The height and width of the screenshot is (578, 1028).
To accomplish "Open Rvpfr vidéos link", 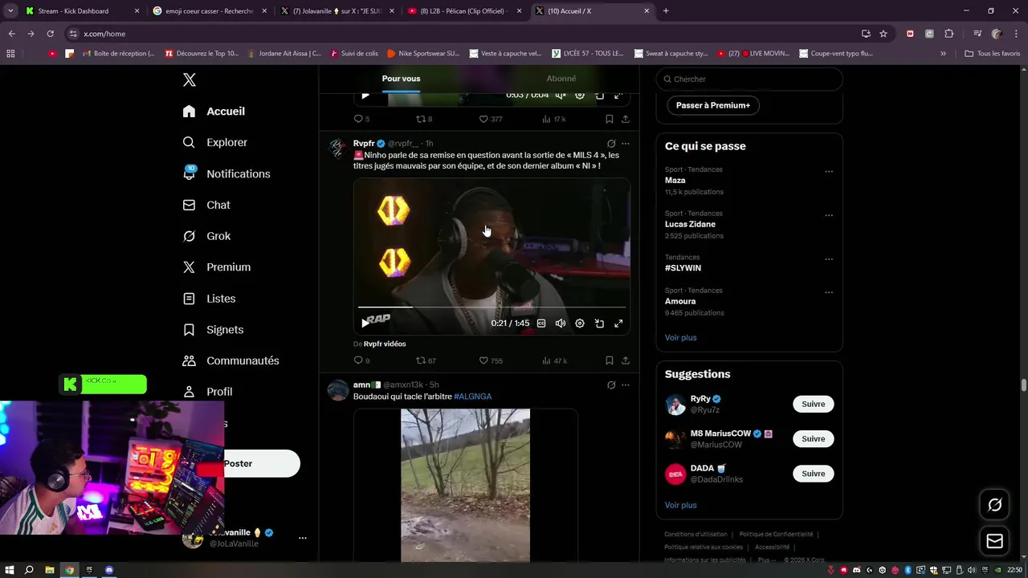I will coord(385,344).
